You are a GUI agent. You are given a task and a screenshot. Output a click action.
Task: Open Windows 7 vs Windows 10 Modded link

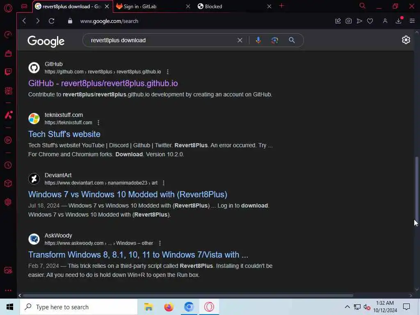click(x=128, y=194)
